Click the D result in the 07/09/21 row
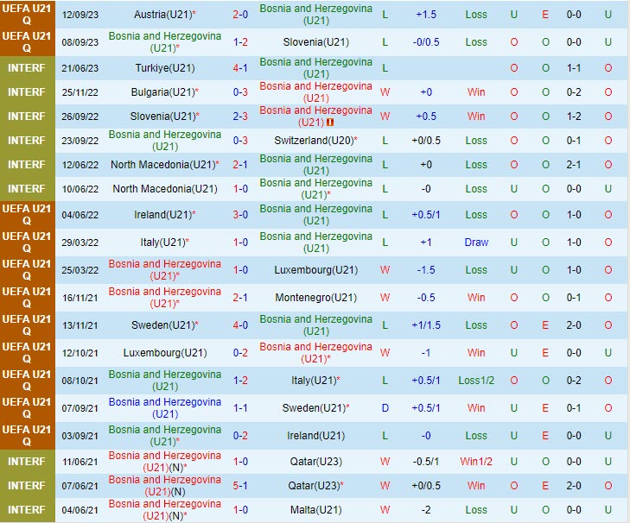Image resolution: width=630 pixels, height=523 pixels. (385, 408)
